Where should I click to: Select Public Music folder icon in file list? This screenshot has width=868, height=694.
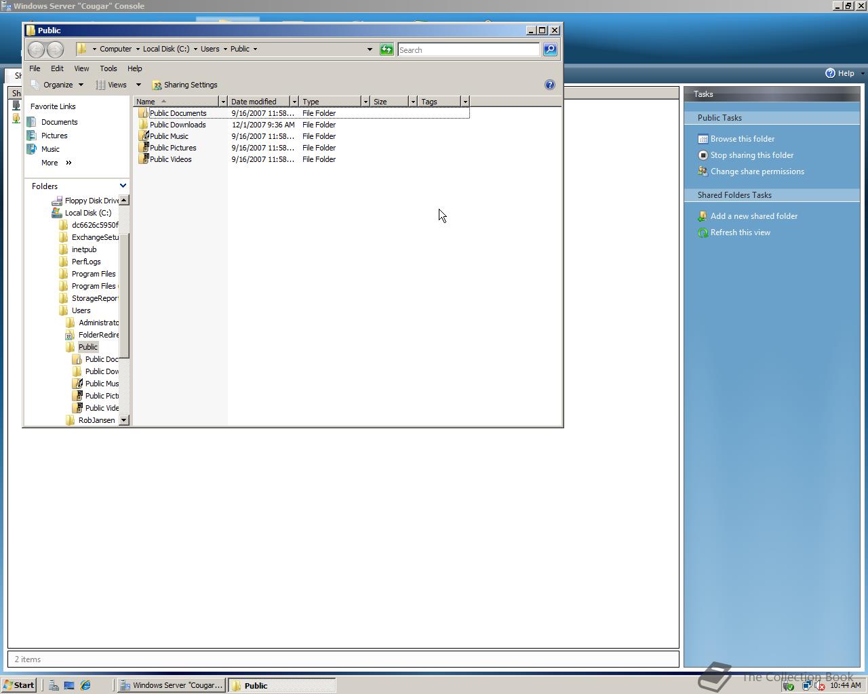[143, 136]
